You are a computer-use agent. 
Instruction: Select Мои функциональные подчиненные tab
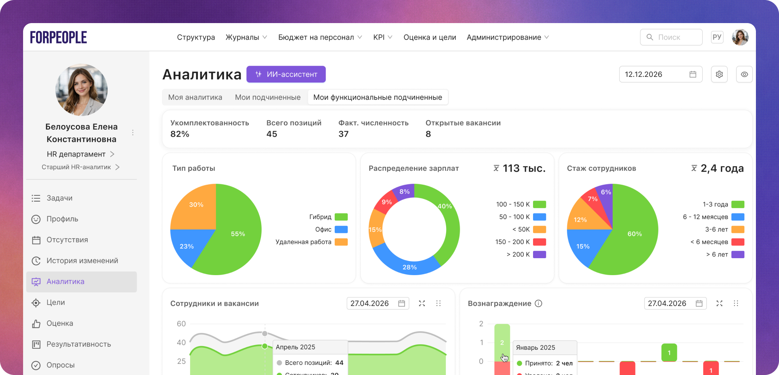[378, 97]
